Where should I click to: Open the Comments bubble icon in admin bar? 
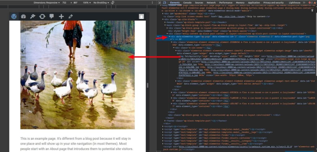click(x=52, y=17)
